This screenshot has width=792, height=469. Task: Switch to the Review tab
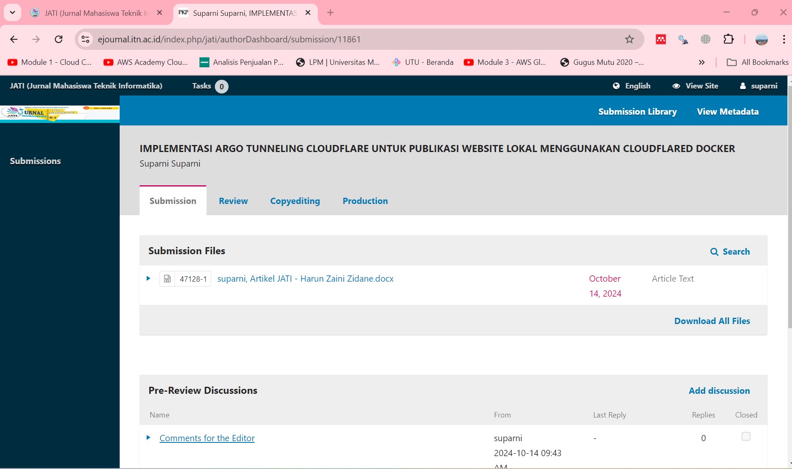[x=233, y=201]
